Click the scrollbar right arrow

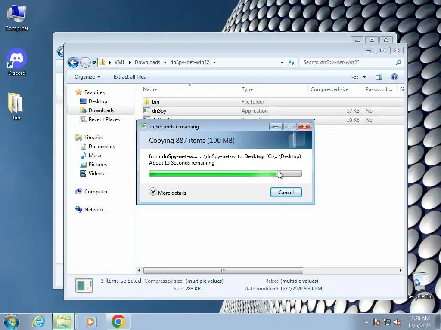point(401,270)
